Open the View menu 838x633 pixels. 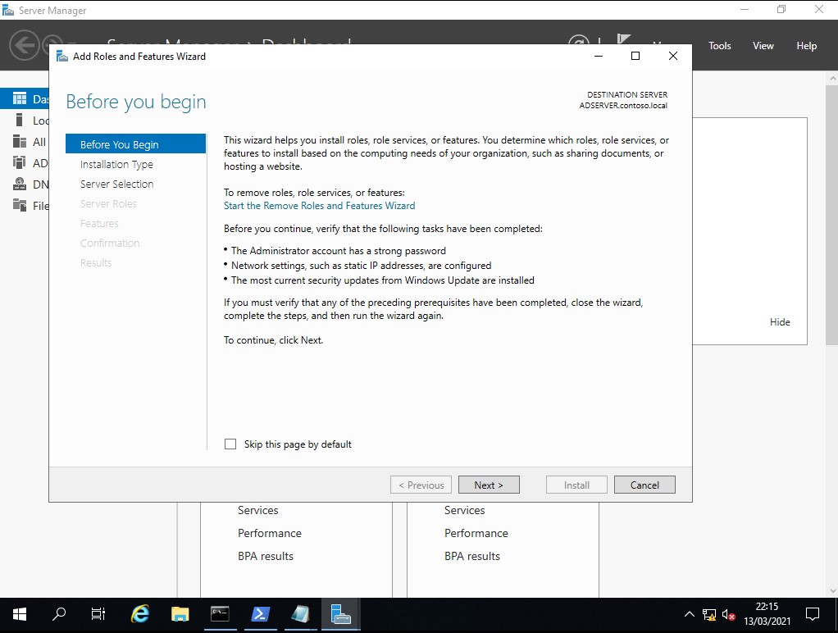pos(763,46)
